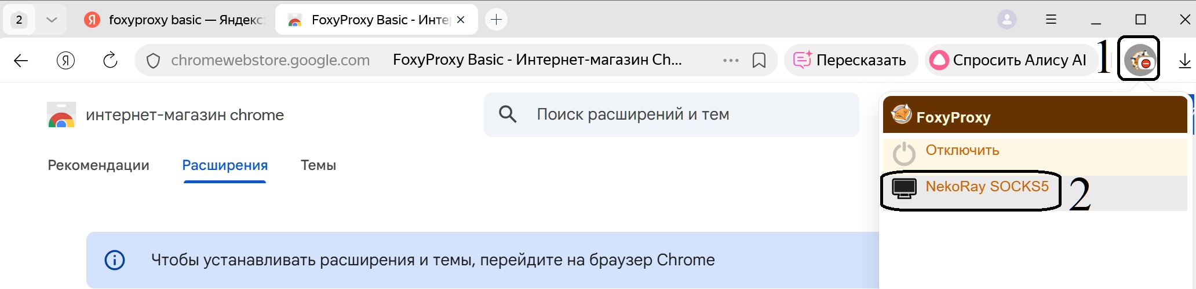Expand the tab list chevron
The height and width of the screenshot is (289, 1196).
tap(52, 20)
